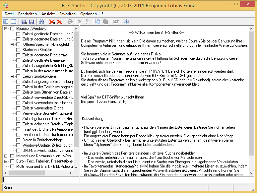
Task: Select the DFU-Netzwerk: Zuletzt verwend entry
Action: 48,151
